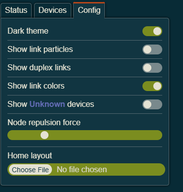
Task: Click the Show link particles label
Action: [x=40, y=49]
